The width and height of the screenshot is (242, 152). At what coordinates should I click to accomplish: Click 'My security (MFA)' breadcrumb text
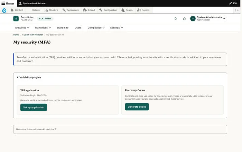pos(55,35)
